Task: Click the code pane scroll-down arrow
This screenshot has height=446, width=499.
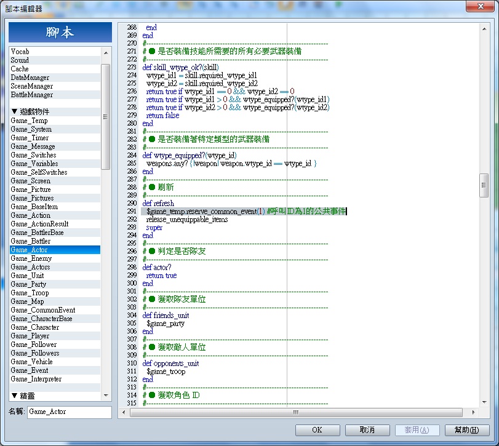Action: (x=484, y=402)
